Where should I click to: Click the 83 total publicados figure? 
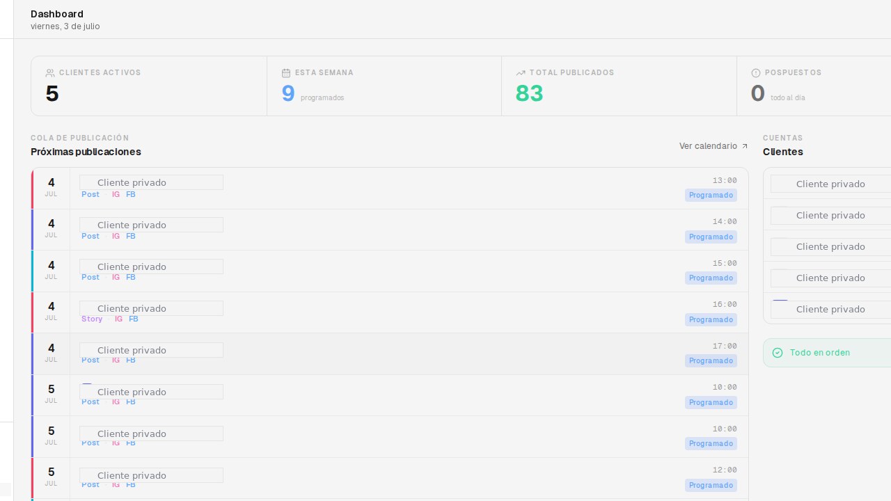(529, 93)
